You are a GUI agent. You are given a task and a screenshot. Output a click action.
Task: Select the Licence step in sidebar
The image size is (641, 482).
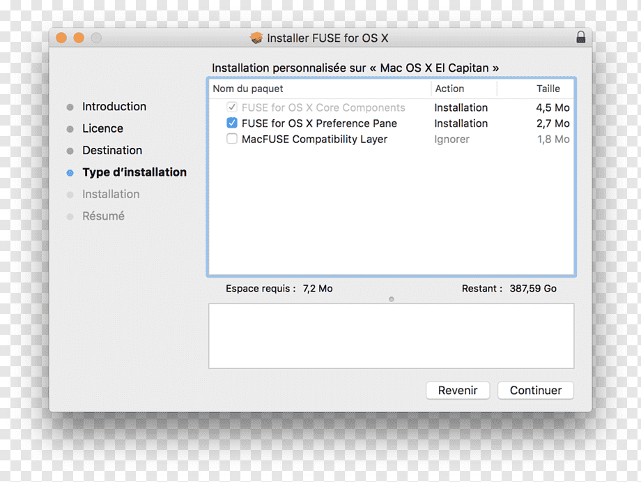102,128
